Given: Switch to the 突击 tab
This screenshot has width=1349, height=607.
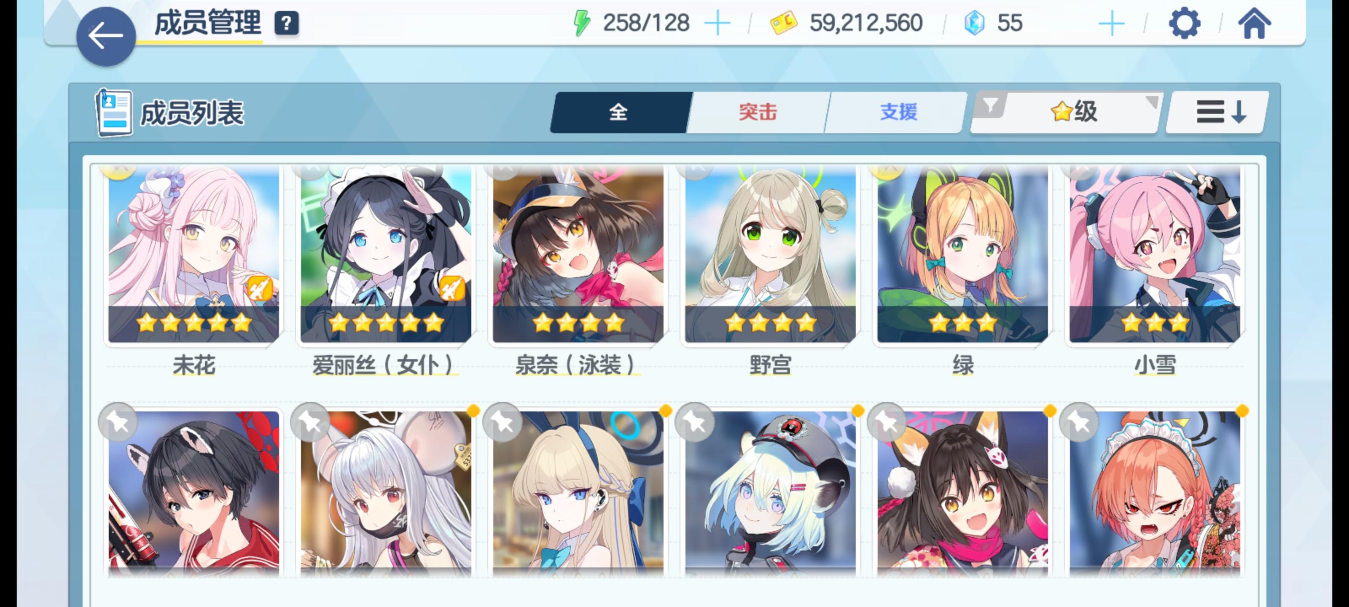Looking at the screenshot, I should click(758, 112).
